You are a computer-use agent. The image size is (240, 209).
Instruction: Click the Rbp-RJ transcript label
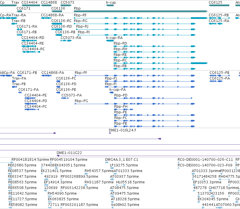point(82,27)
